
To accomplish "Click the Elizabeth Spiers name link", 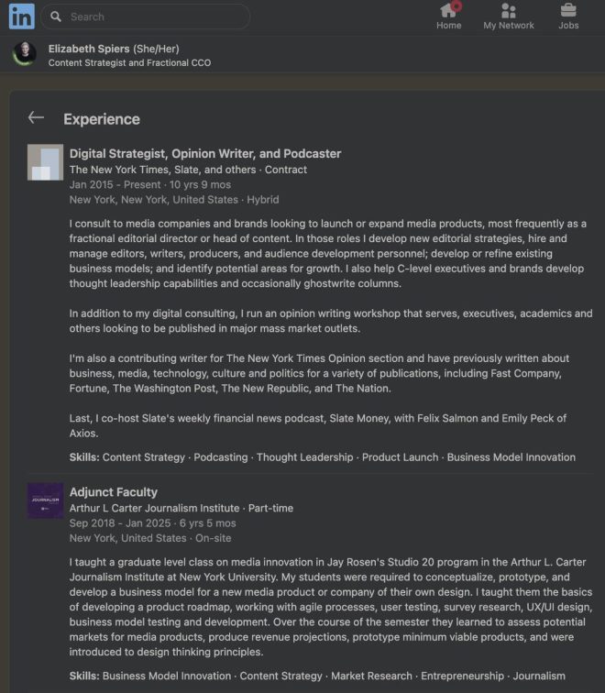I will (89, 49).
